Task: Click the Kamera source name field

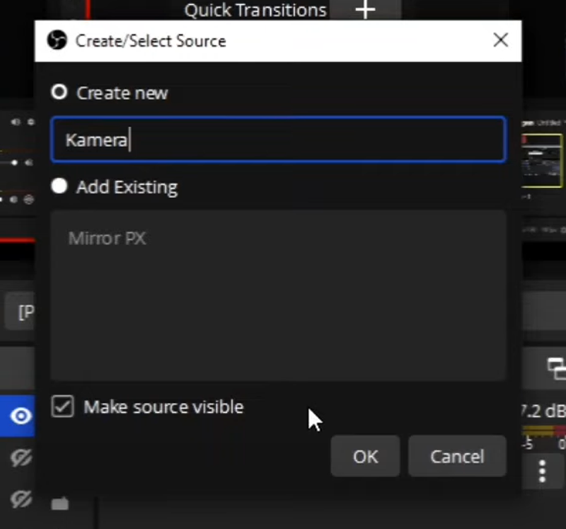Action: click(277, 140)
